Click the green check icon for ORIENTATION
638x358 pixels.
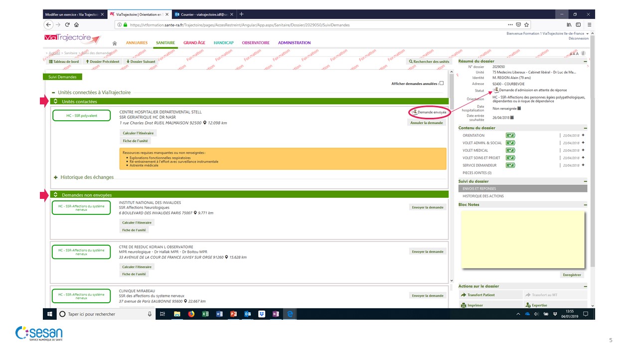click(510, 135)
